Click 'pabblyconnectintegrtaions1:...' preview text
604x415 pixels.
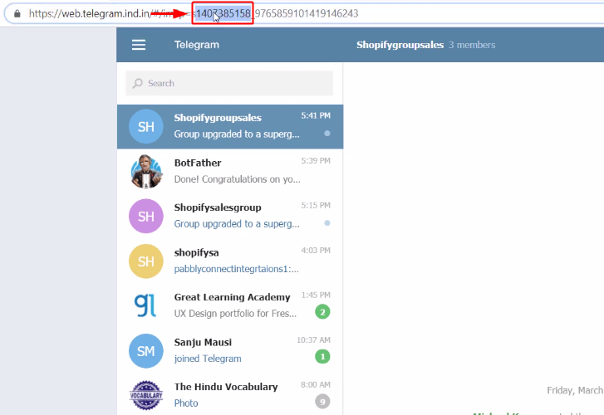(x=236, y=269)
